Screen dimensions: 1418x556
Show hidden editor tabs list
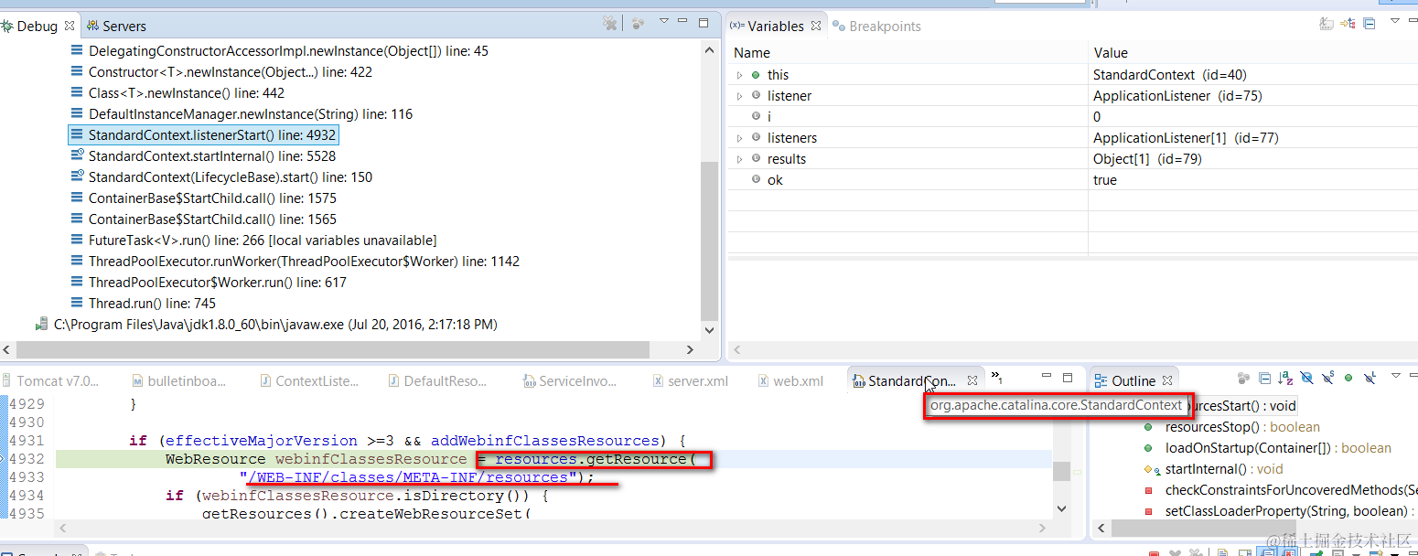[x=997, y=377]
